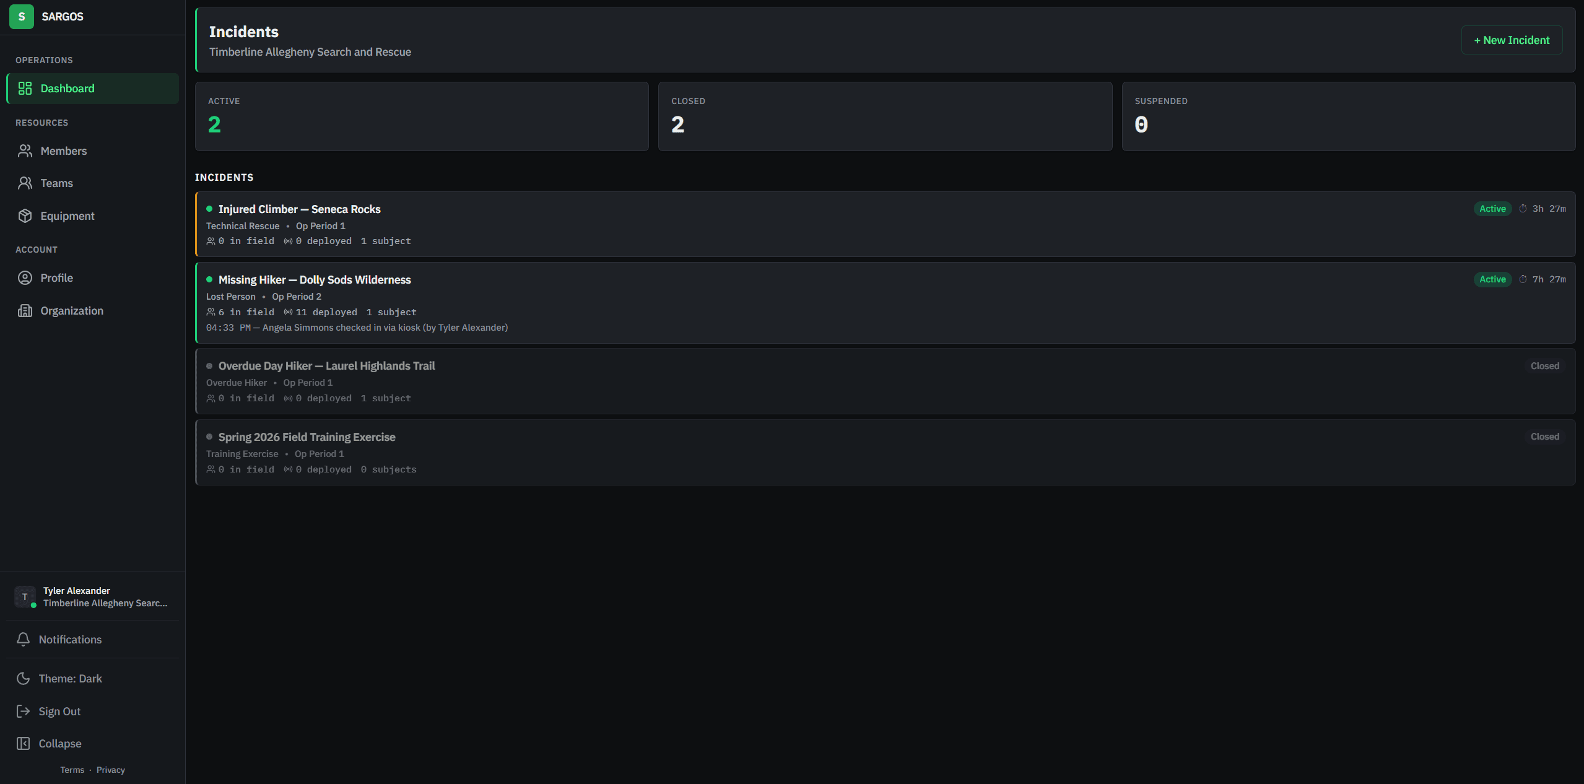
Task: Click people icon next to 6 in field
Action: point(211,312)
